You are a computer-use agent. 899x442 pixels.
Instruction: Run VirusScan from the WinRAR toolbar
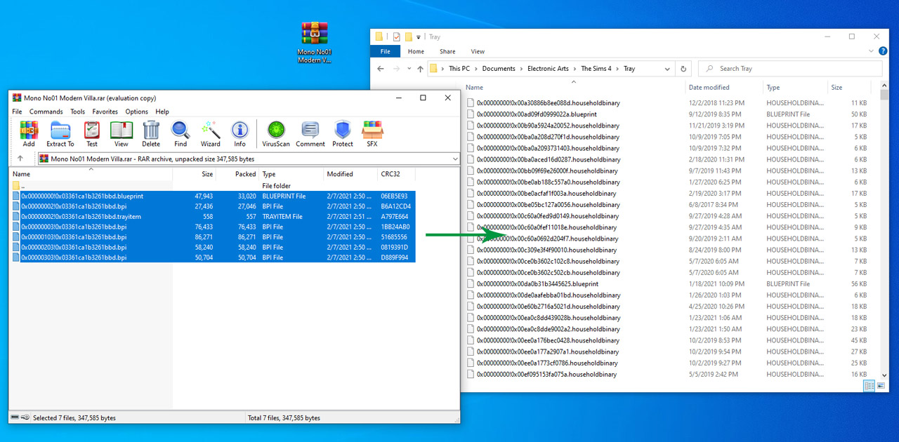tap(276, 133)
